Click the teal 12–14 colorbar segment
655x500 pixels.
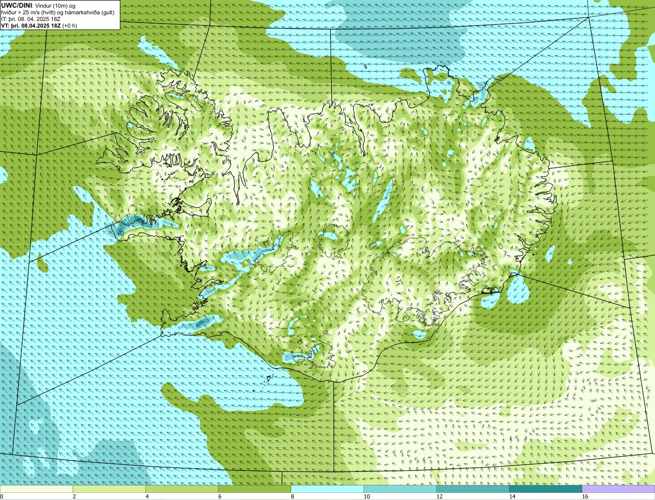click(x=473, y=489)
